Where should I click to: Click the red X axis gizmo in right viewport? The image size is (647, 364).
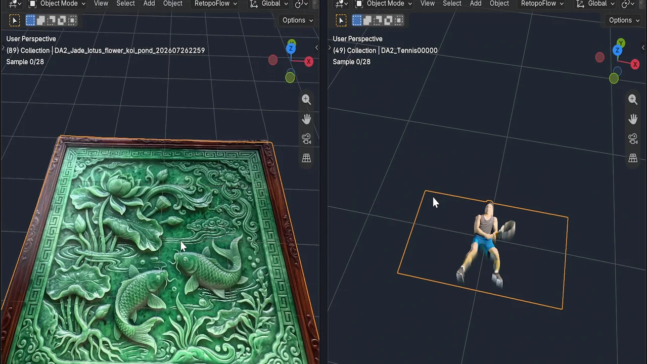635,64
